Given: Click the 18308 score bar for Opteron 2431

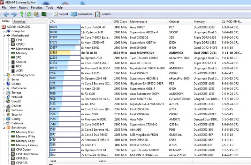Looking at the screenshot, I should 65,32.
